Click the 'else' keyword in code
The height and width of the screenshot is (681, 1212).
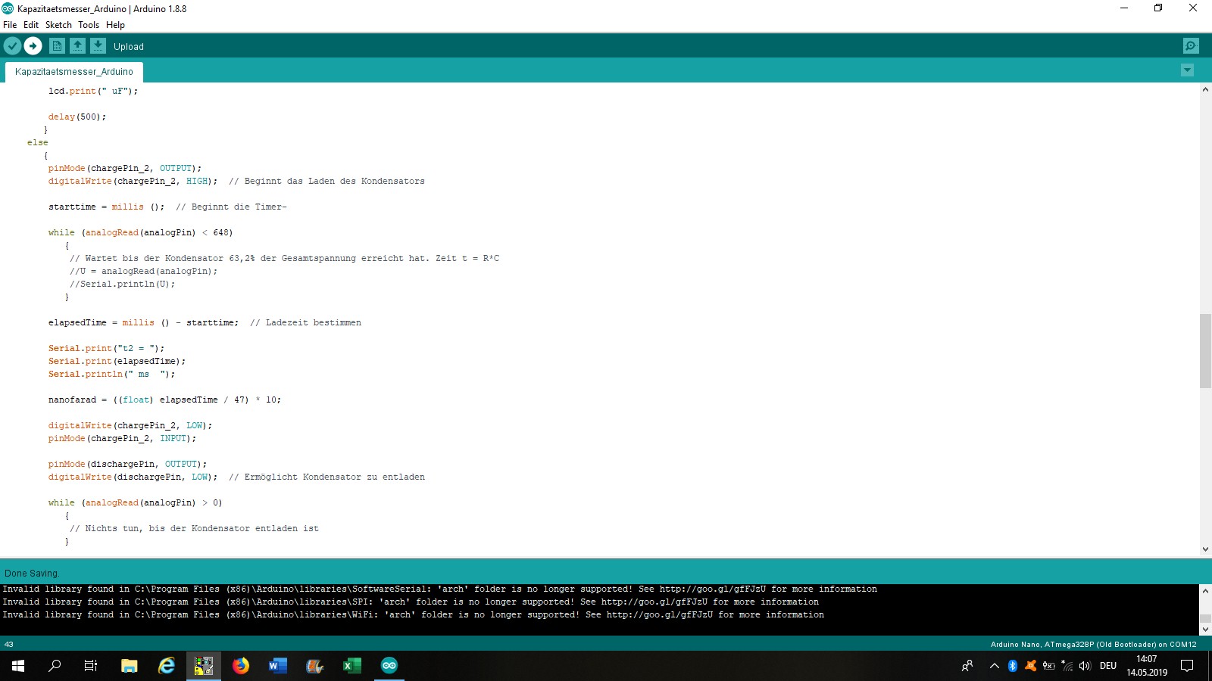[x=37, y=142]
